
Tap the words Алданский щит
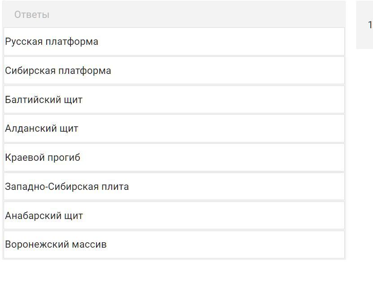click(42, 129)
